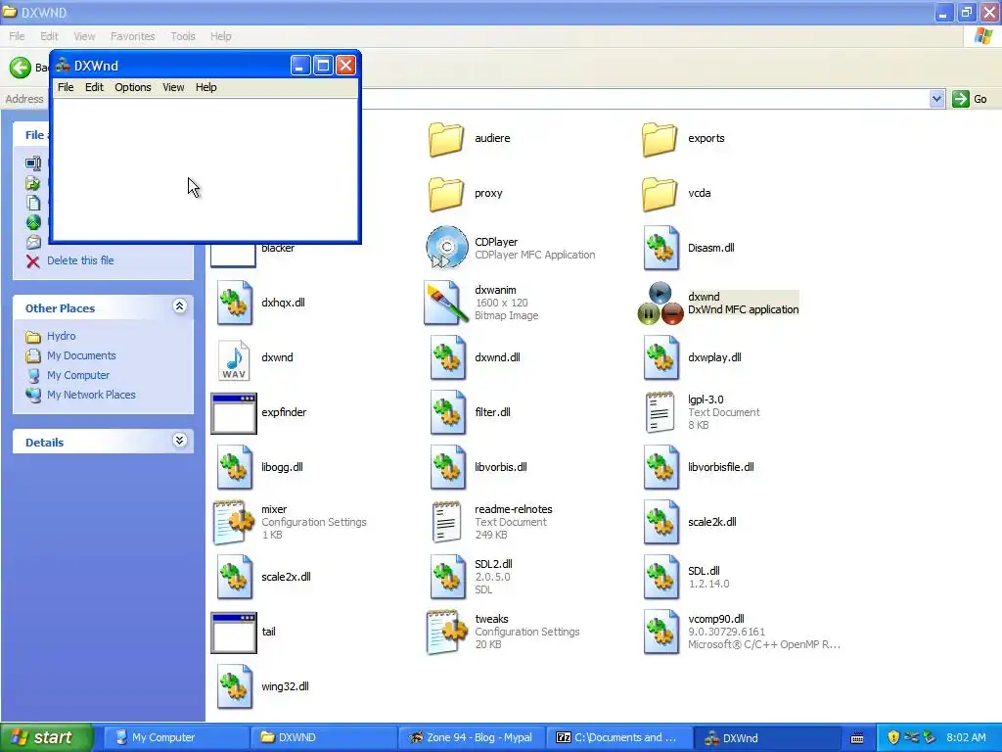Select the SDL.dll file icon
Screen dimensions: 1002x752
click(x=660, y=578)
